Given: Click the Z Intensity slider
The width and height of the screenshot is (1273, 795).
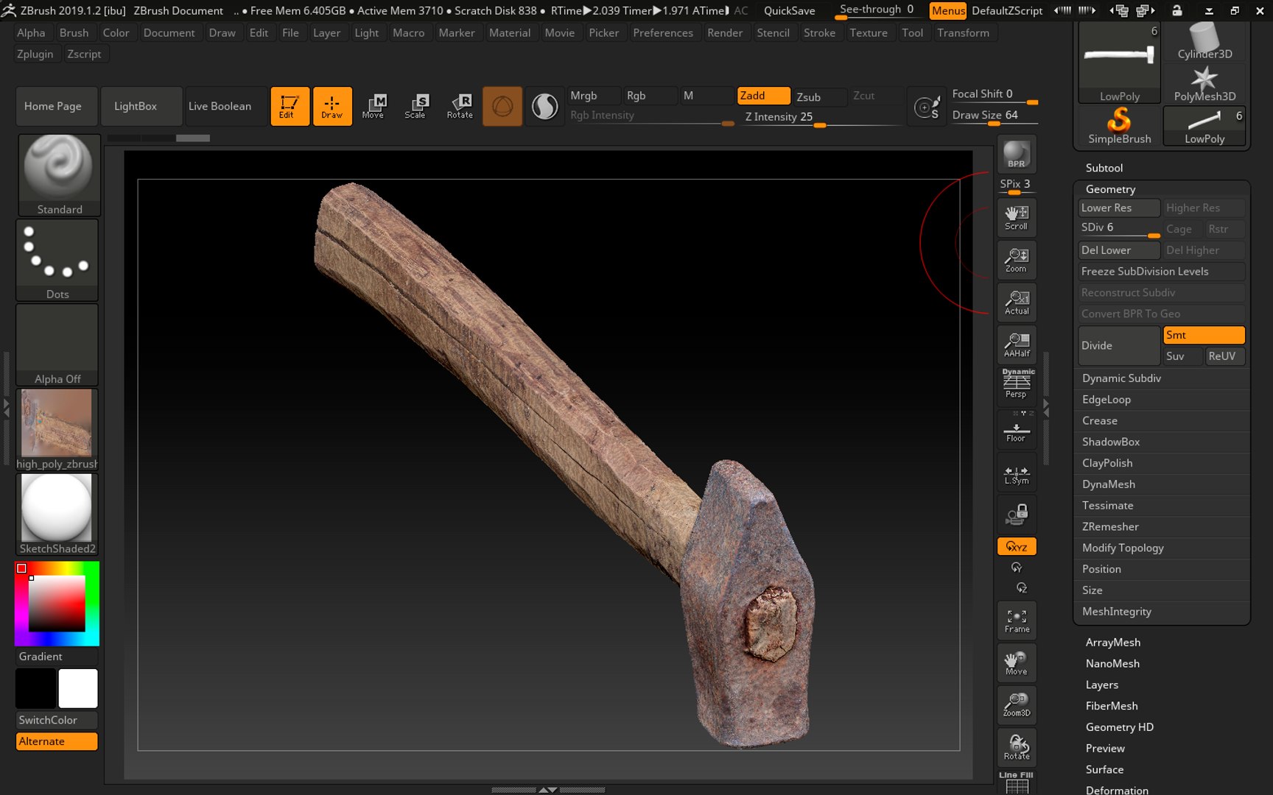Looking at the screenshot, I should (821, 117).
